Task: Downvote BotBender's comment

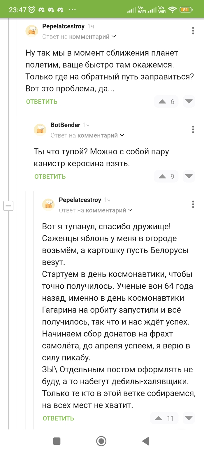Action: point(189,176)
